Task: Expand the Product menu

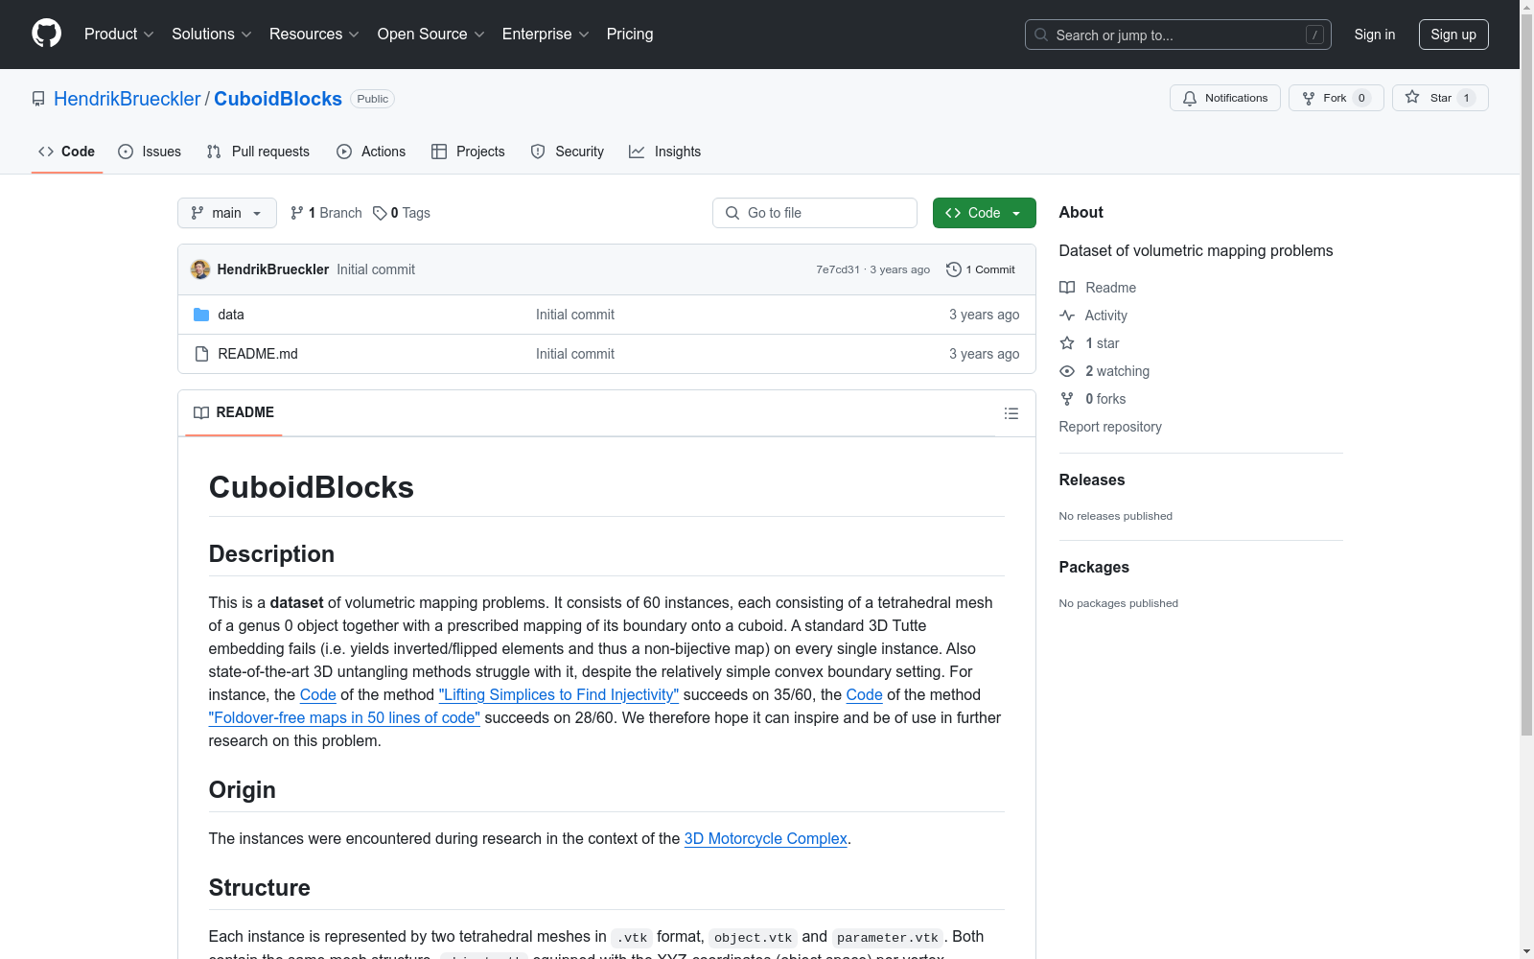Action: (x=119, y=35)
